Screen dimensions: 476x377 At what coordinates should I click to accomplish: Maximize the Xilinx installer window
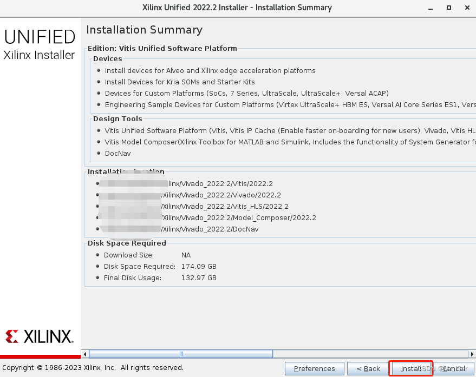449,8
